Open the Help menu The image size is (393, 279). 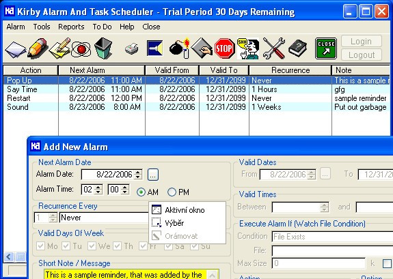click(x=127, y=27)
